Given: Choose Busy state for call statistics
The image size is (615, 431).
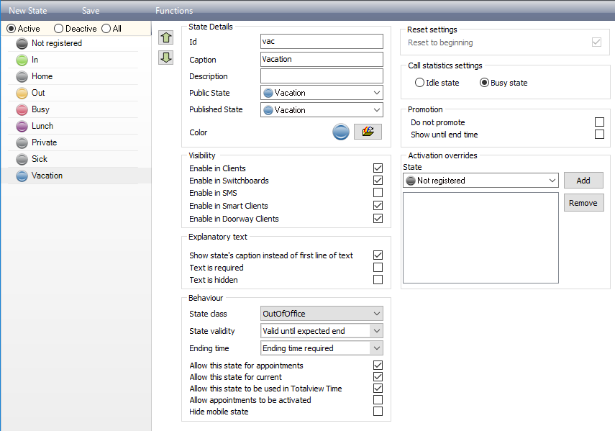Looking at the screenshot, I should (x=484, y=82).
